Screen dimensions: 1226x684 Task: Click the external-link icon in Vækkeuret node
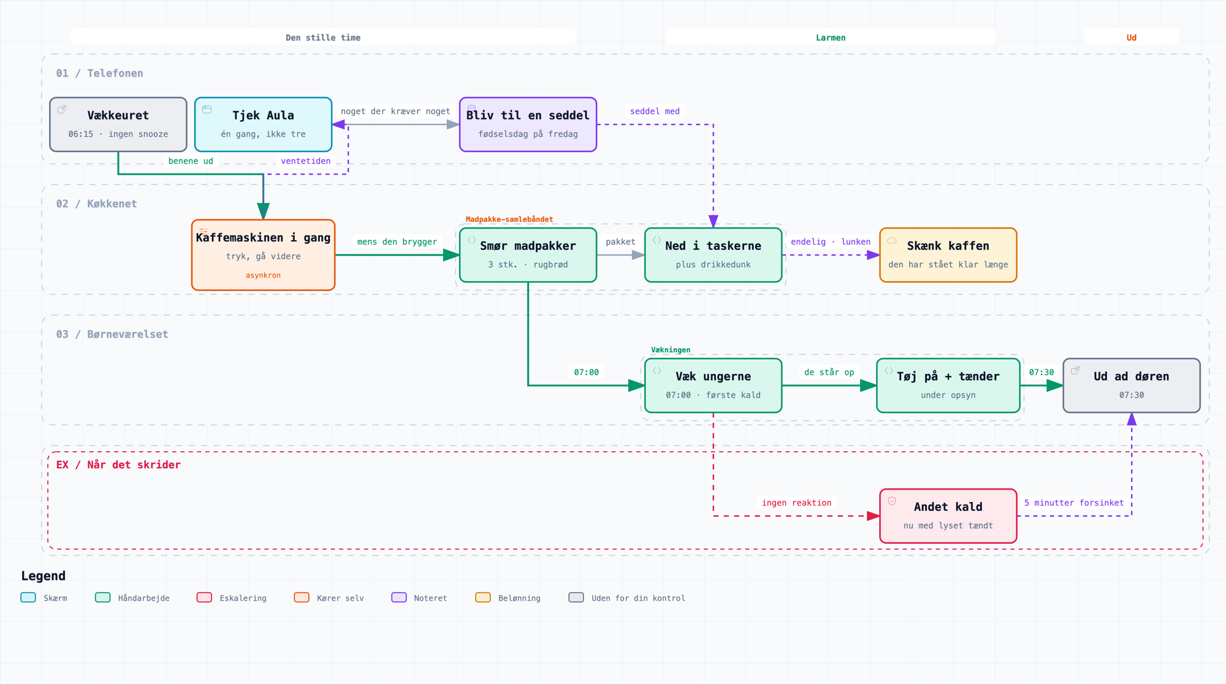61,110
